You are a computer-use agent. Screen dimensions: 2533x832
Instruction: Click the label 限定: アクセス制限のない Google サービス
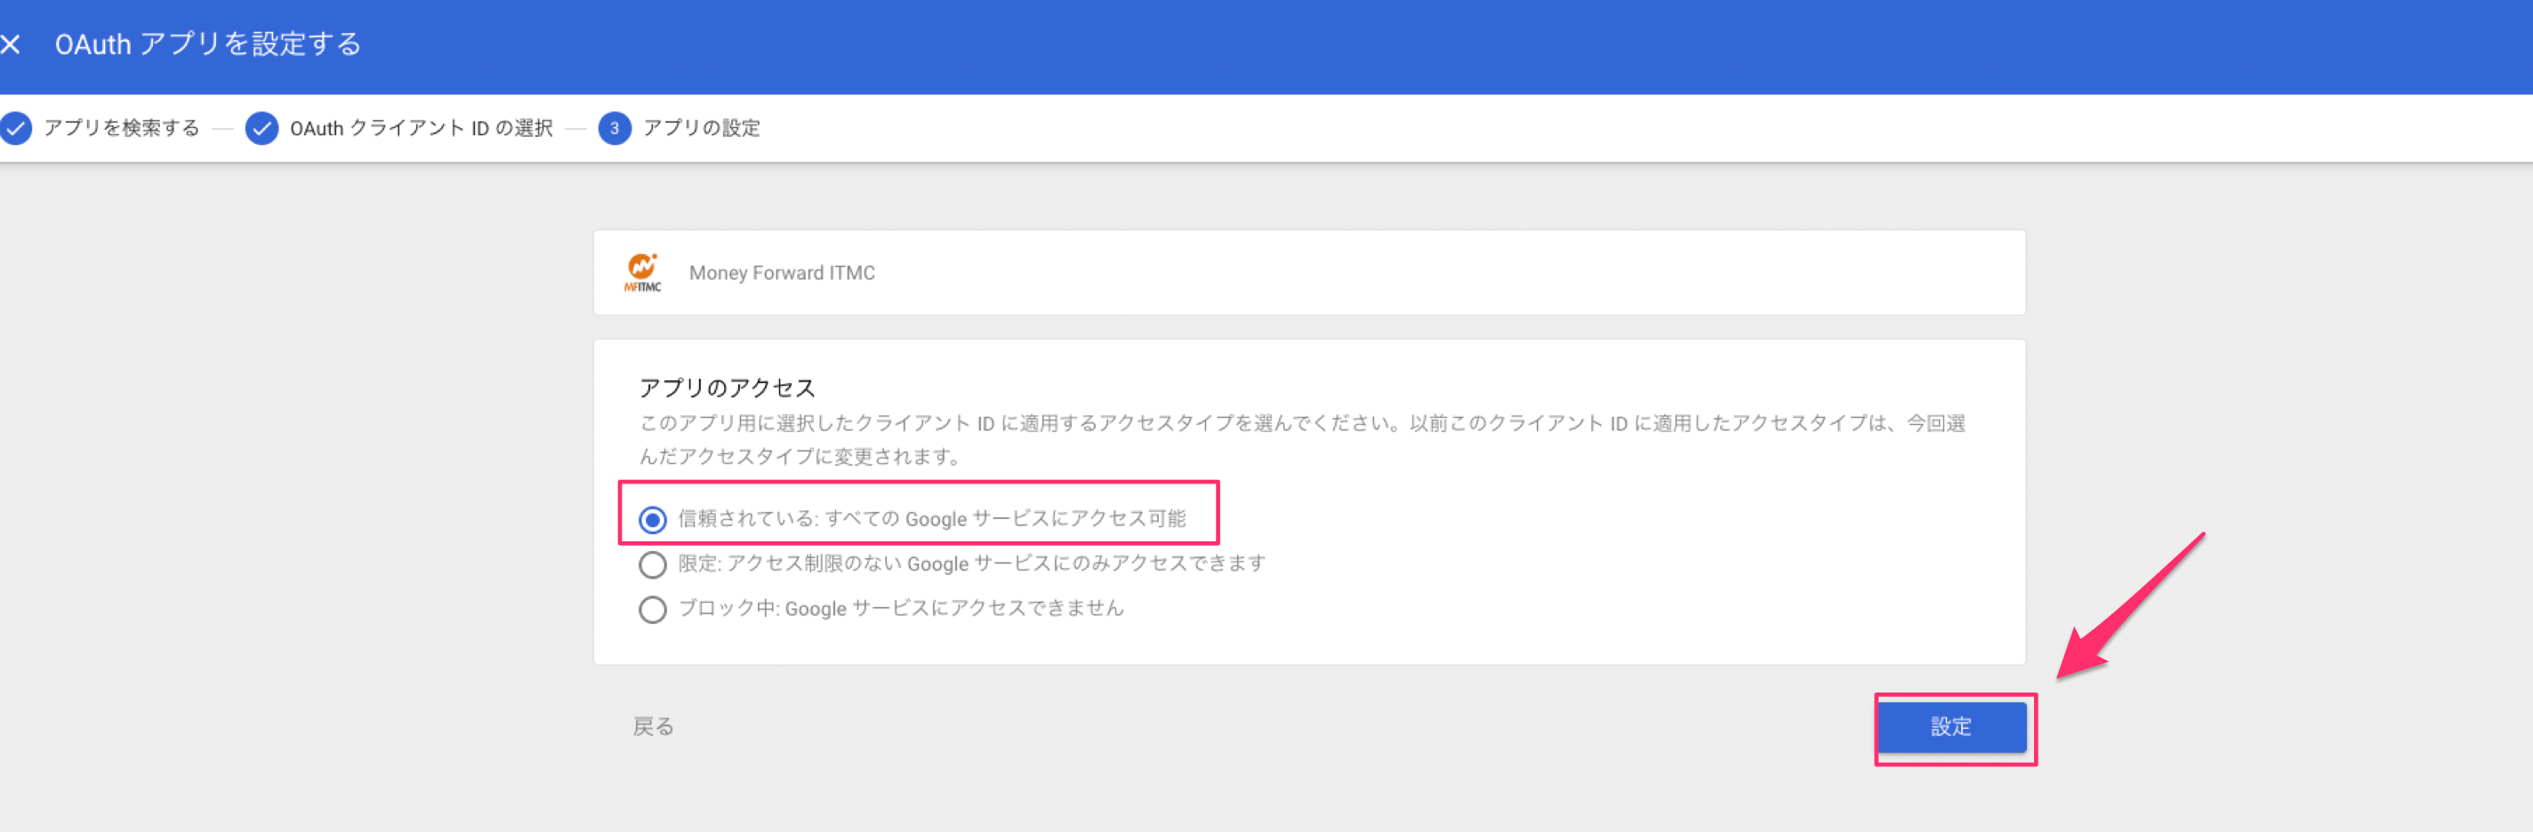pyautogui.click(x=971, y=564)
